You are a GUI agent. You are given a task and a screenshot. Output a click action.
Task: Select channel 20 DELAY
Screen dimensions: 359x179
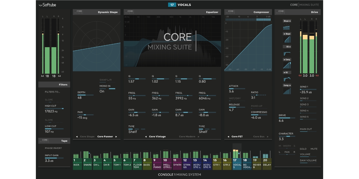267,164
